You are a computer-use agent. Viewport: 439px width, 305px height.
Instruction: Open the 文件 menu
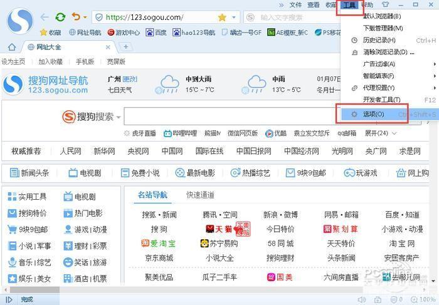295,5
